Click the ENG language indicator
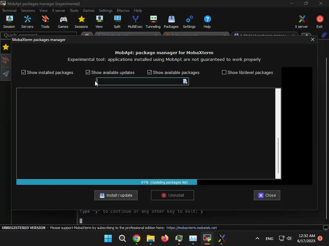 point(270,238)
